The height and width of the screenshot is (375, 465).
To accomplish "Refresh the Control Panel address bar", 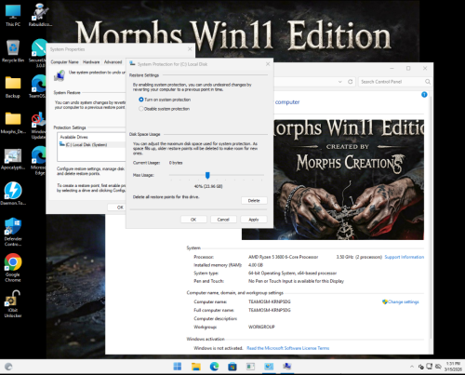I will pyautogui.click(x=350, y=82).
